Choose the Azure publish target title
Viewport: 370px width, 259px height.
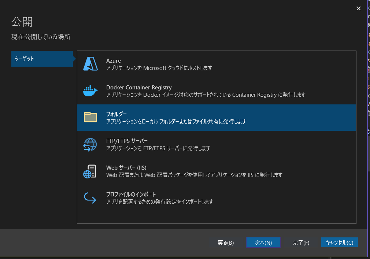[114, 61]
